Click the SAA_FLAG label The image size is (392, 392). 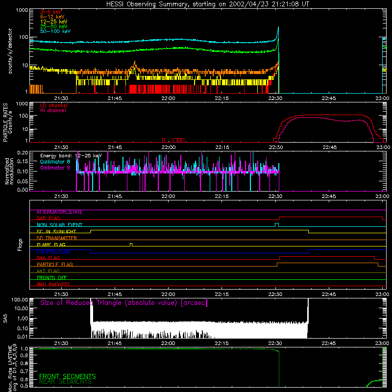pos(48,258)
